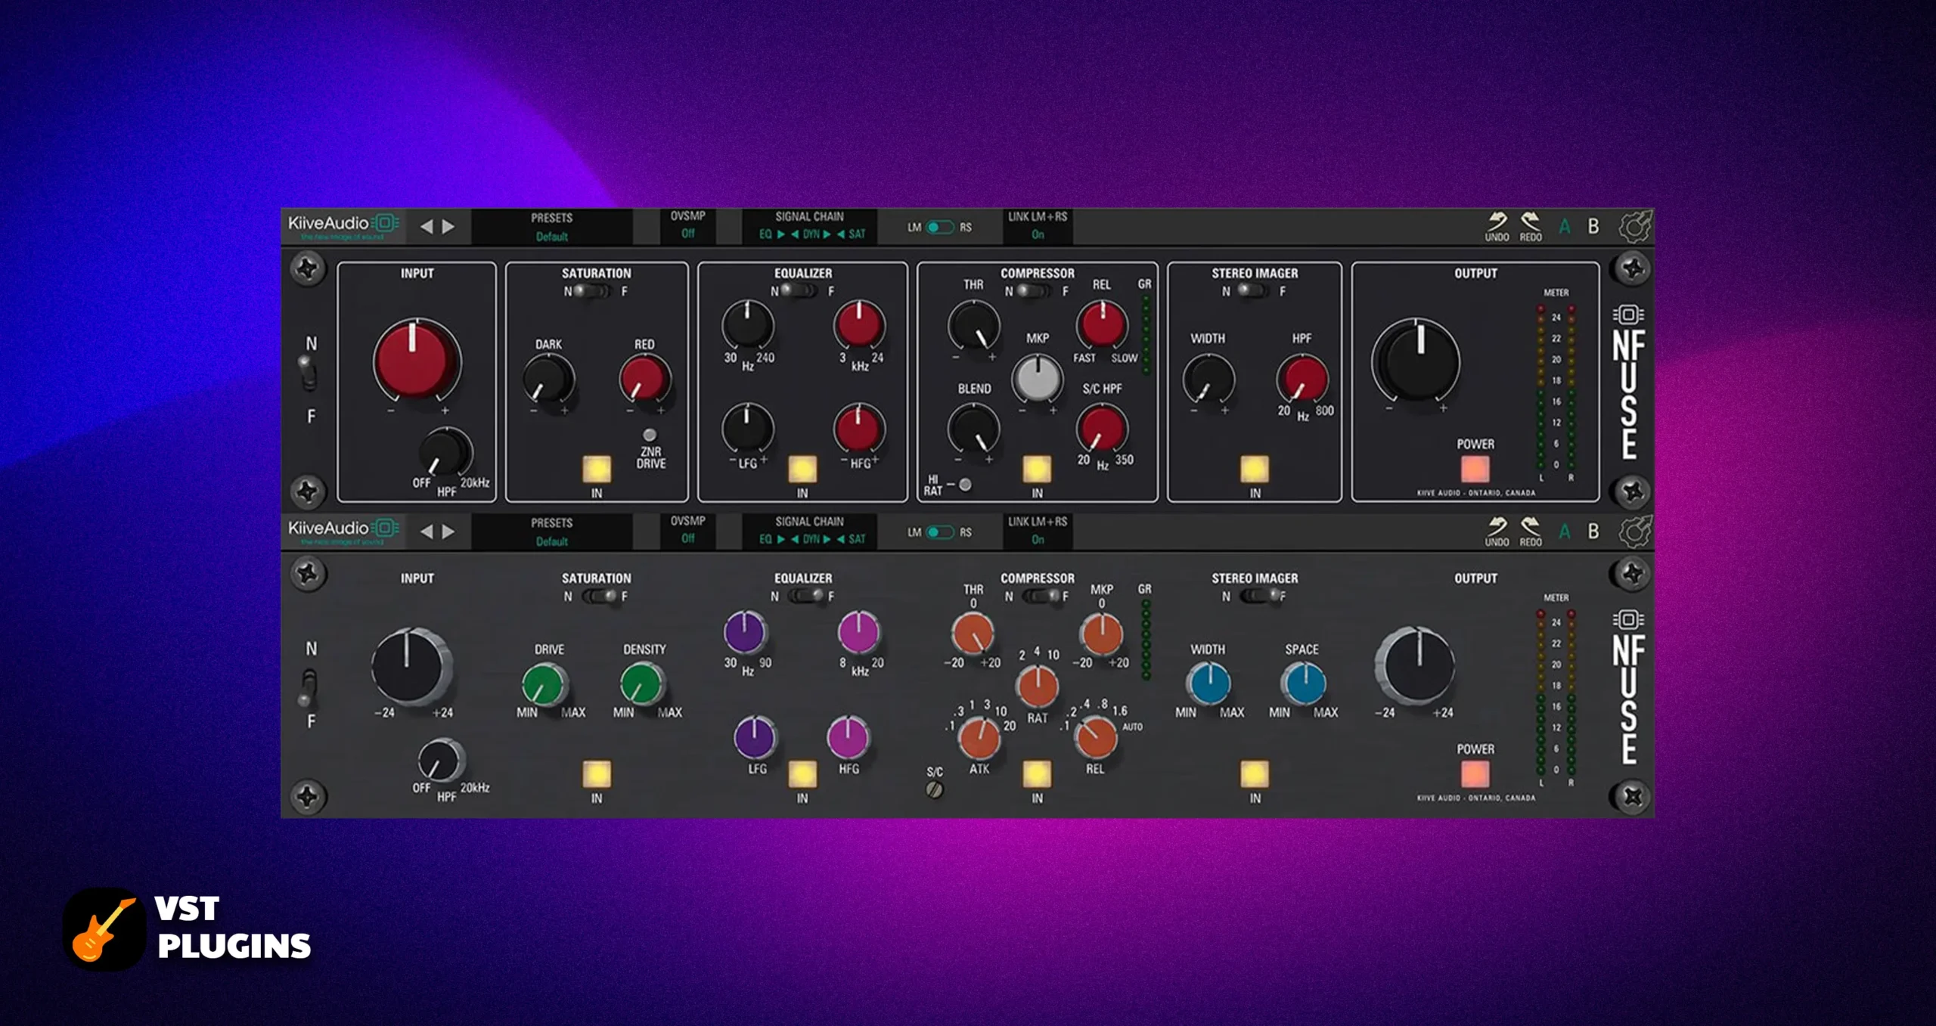Flip Equalizer N/F switch on top unit
The height and width of the screenshot is (1026, 1936).
coord(799,291)
